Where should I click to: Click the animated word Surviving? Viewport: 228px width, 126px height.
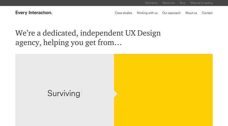coord(64,93)
